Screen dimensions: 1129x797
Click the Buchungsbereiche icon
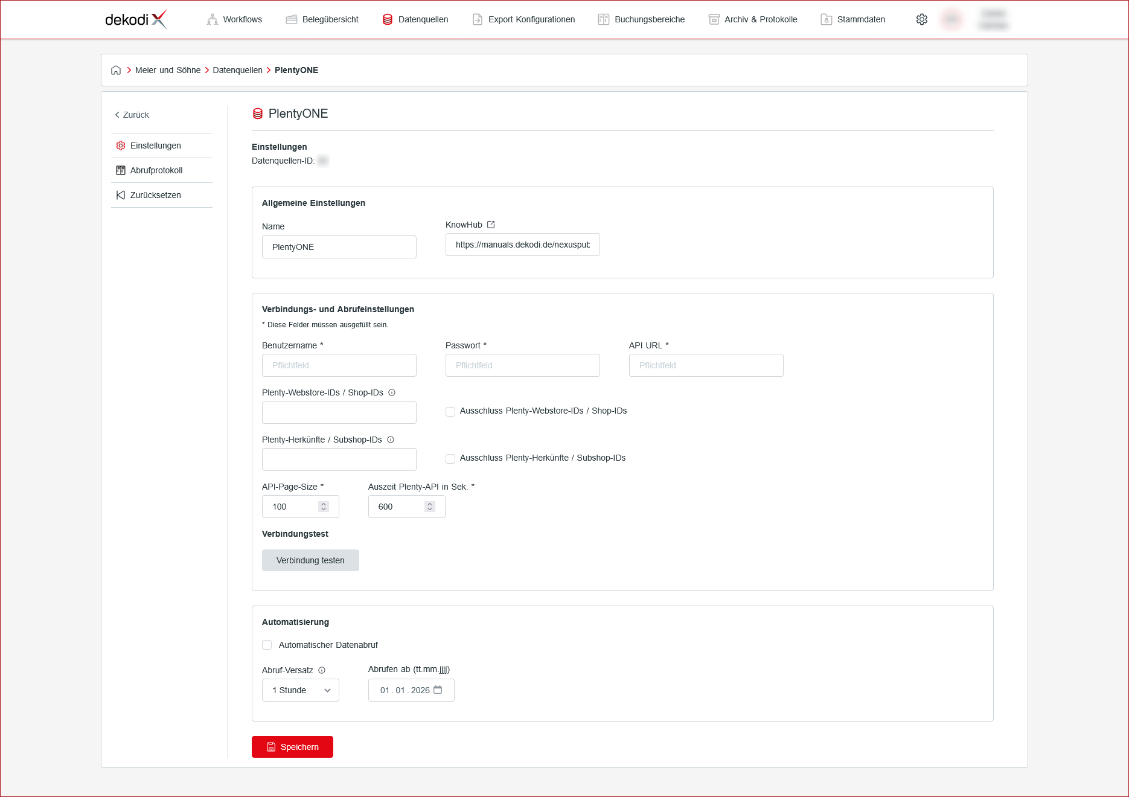point(604,19)
